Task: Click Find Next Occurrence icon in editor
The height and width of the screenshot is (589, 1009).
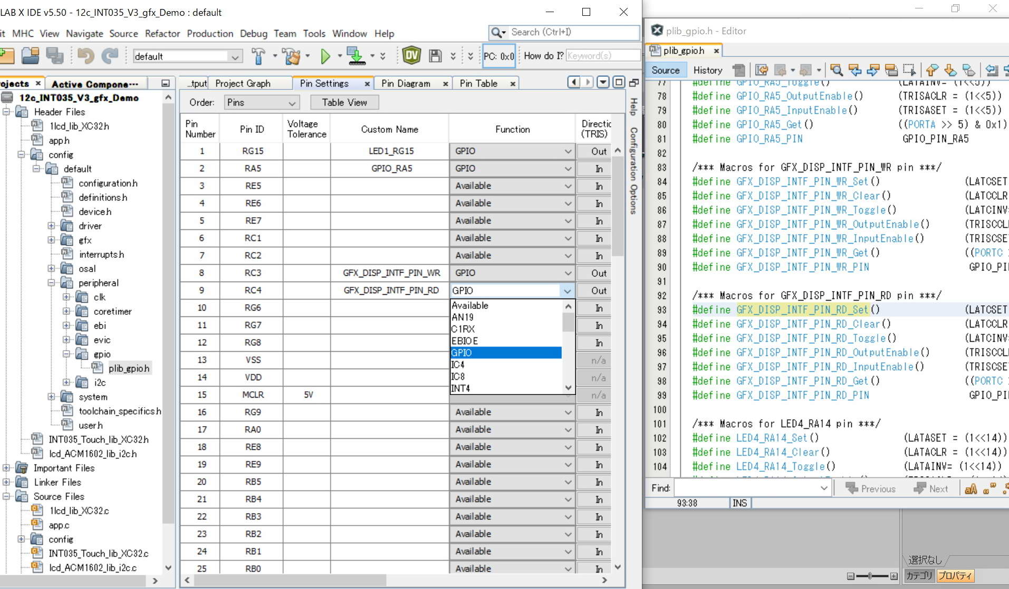Action: click(873, 70)
